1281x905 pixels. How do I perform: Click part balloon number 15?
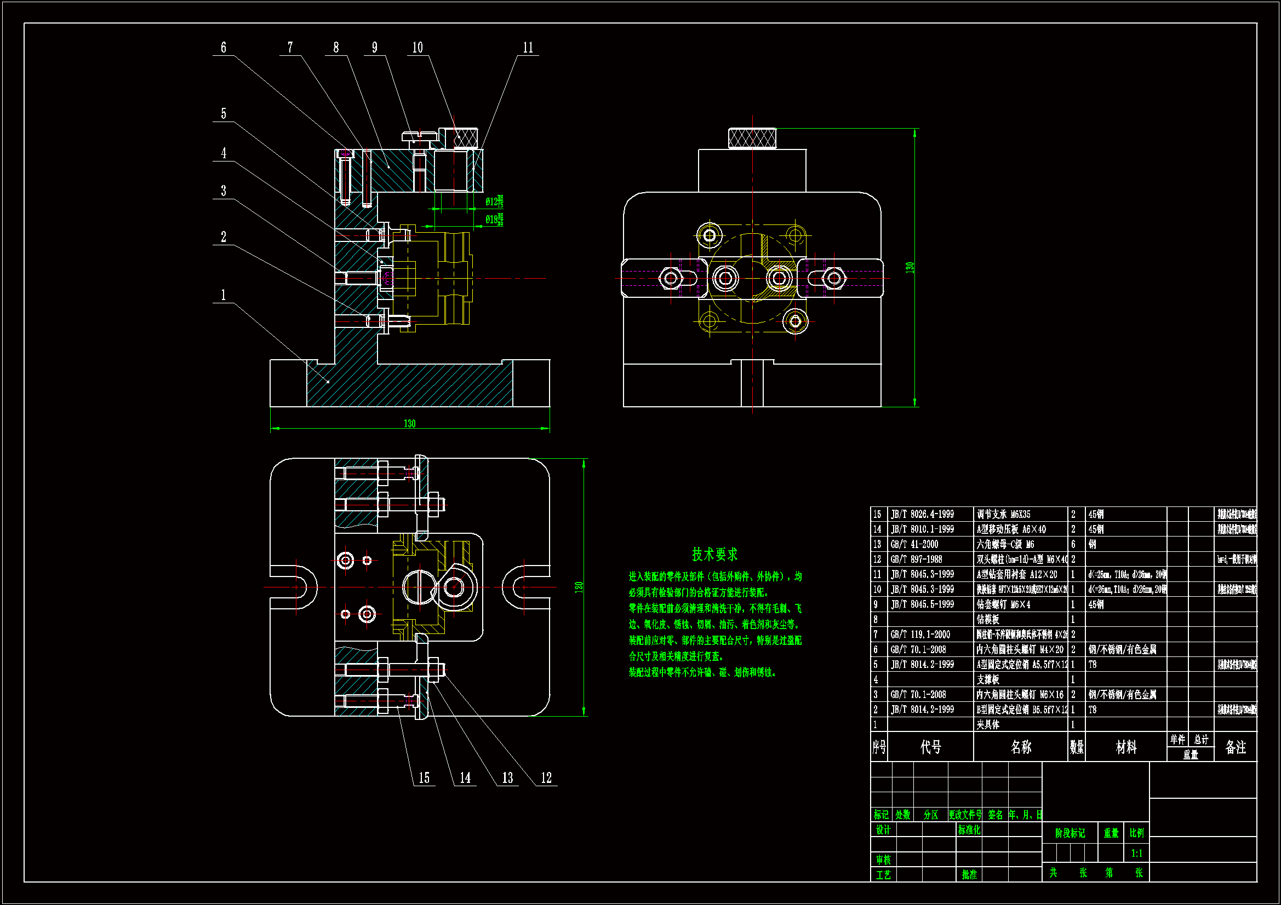click(424, 778)
